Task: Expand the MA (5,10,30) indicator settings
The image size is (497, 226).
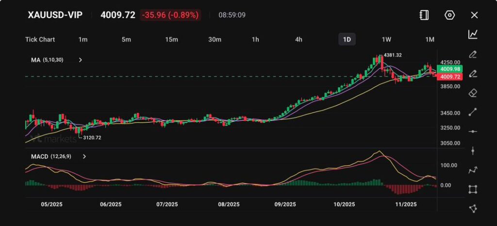Action: click(x=81, y=60)
